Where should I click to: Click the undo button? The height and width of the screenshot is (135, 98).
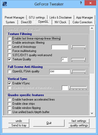pos(19,121)
